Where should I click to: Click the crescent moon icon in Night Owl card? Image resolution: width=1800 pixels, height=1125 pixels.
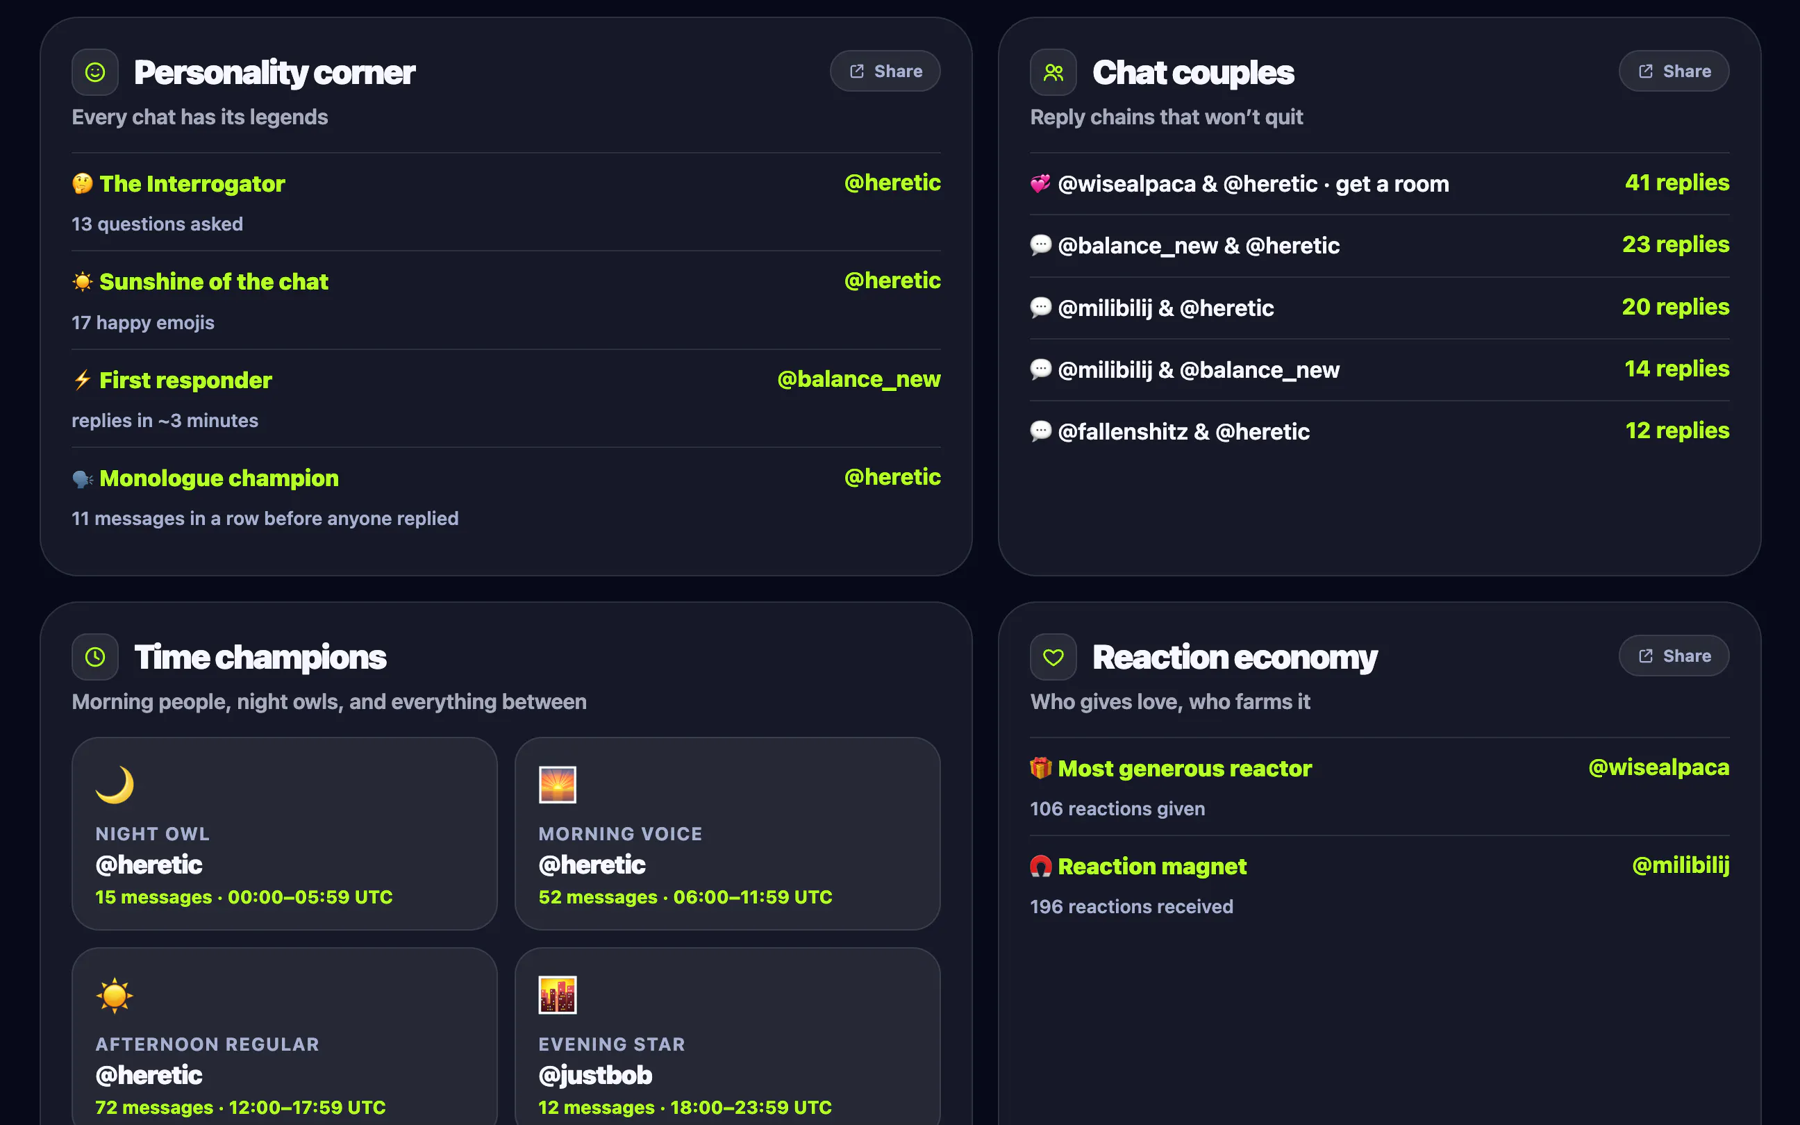115,785
